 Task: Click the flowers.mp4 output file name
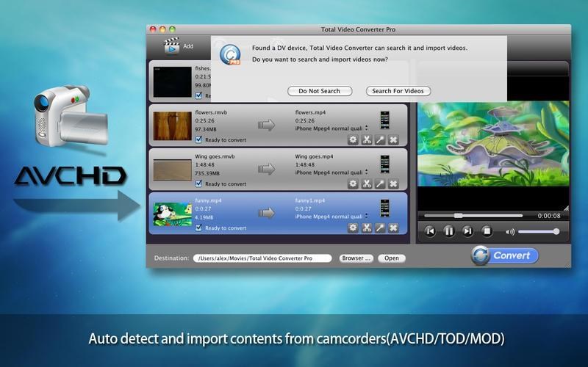[310, 112]
